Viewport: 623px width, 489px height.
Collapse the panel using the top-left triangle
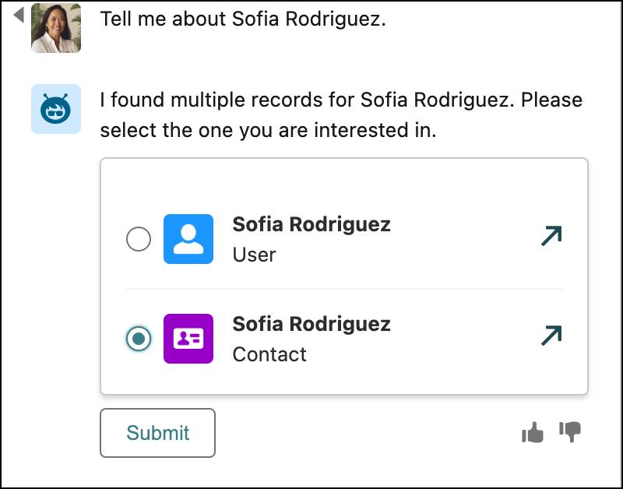pyautogui.click(x=19, y=14)
